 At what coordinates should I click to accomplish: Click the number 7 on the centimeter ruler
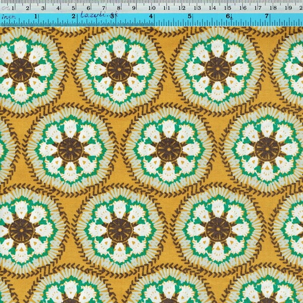[x=104, y=8]
